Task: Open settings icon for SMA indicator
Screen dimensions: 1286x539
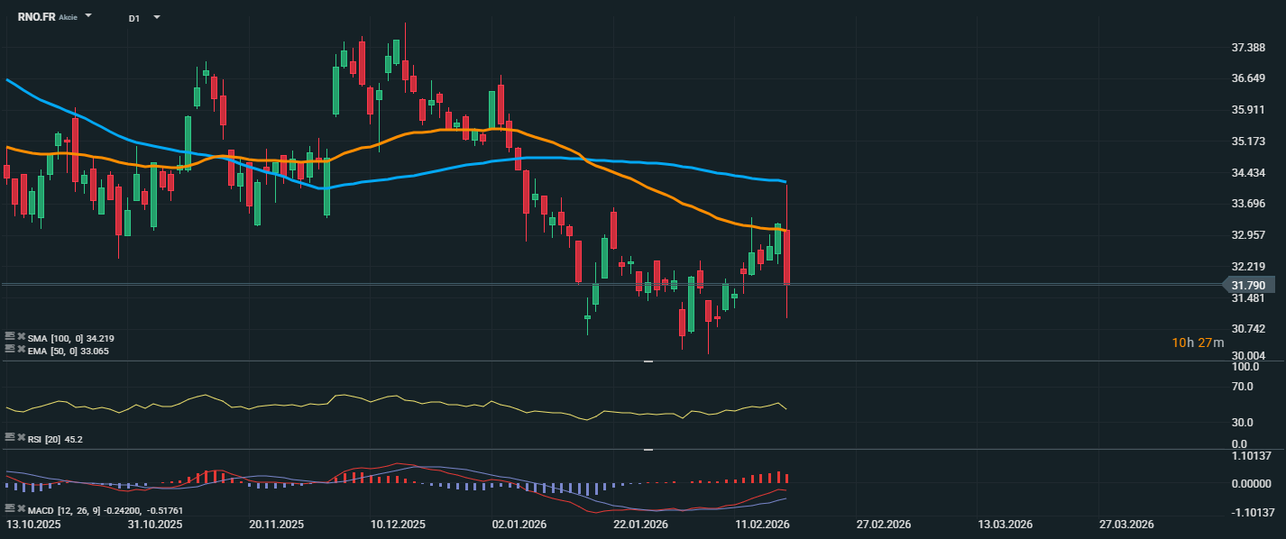Action: click(9, 337)
